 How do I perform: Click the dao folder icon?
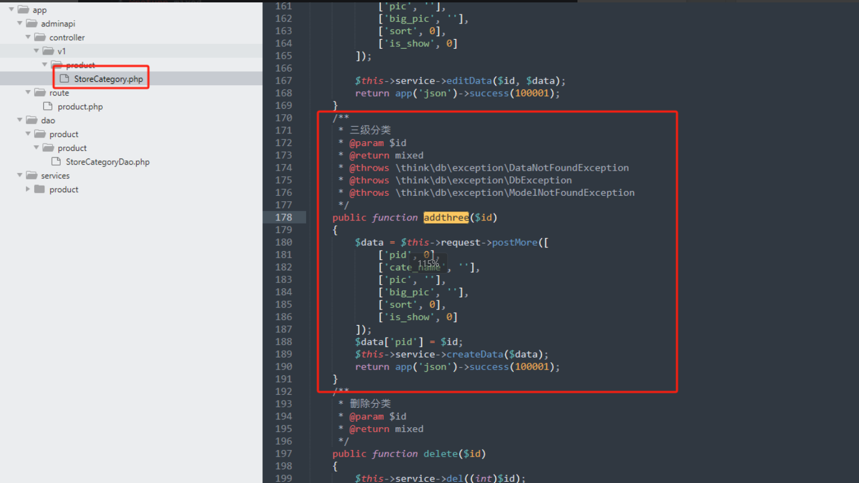click(x=31, y=120)
